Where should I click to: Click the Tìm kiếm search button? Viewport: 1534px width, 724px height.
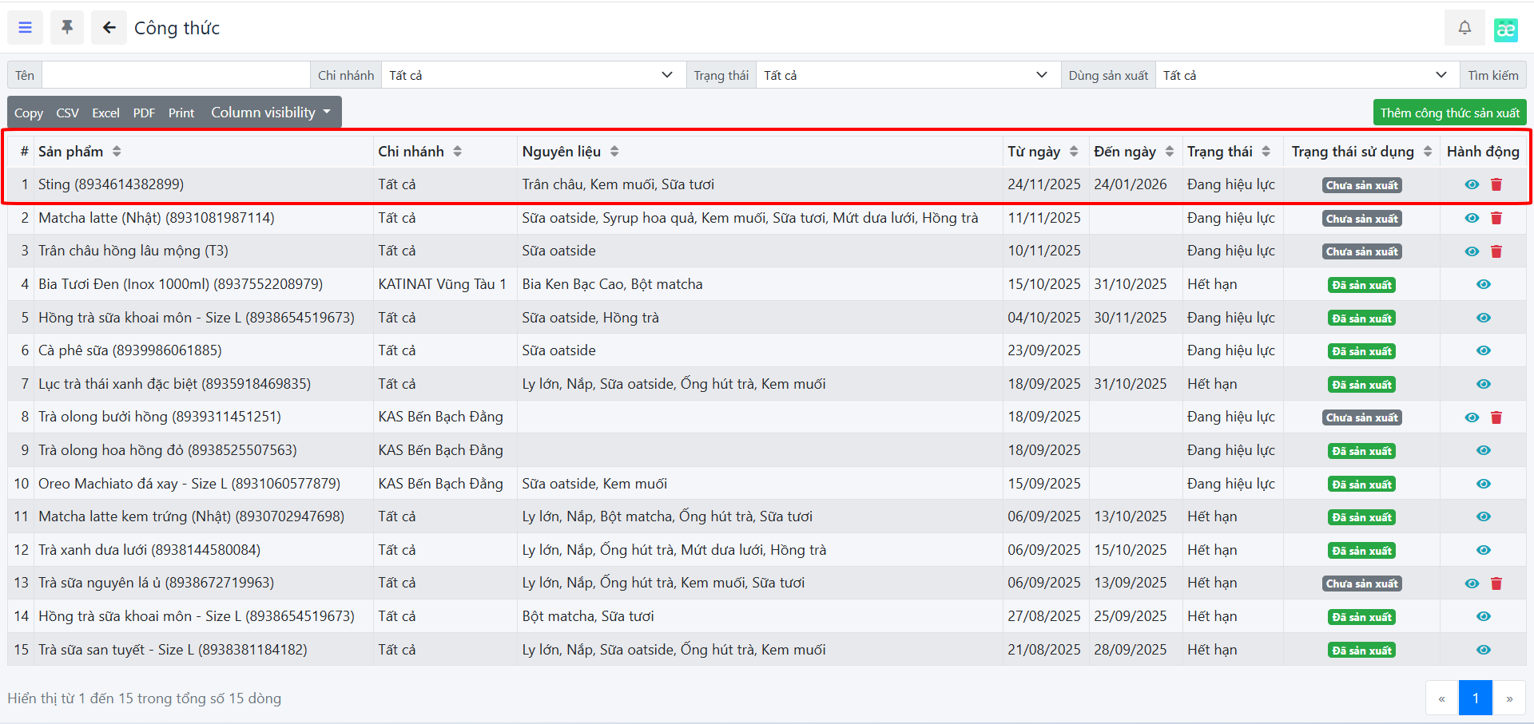[x=1492, y=75]
